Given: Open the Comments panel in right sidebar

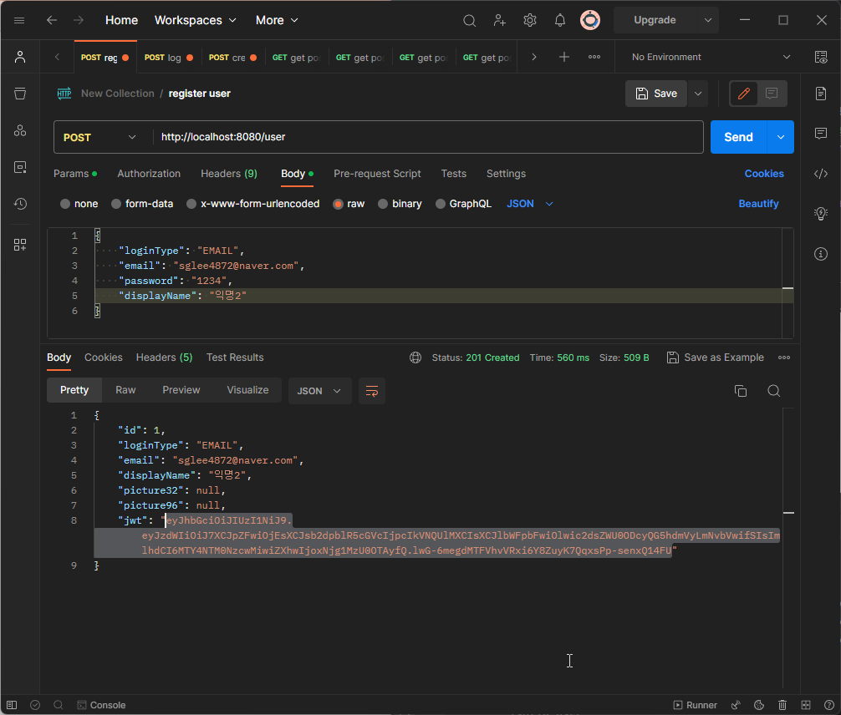Looking at the screenshot, I should (821, 133).
